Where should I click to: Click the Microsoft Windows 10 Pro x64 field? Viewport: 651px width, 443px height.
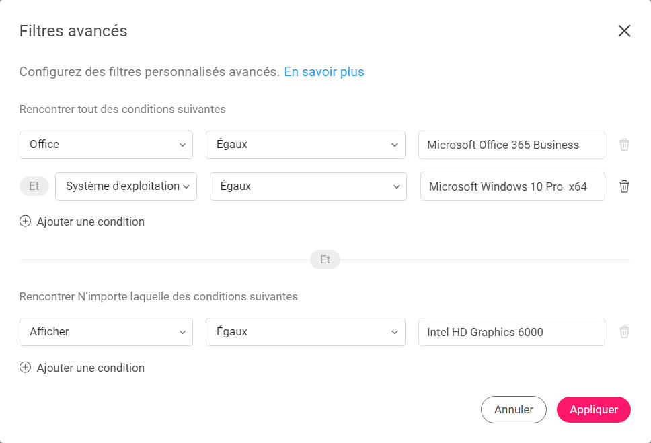(512, 186)
